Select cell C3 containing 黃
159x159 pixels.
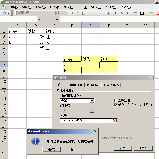[54, 42]
